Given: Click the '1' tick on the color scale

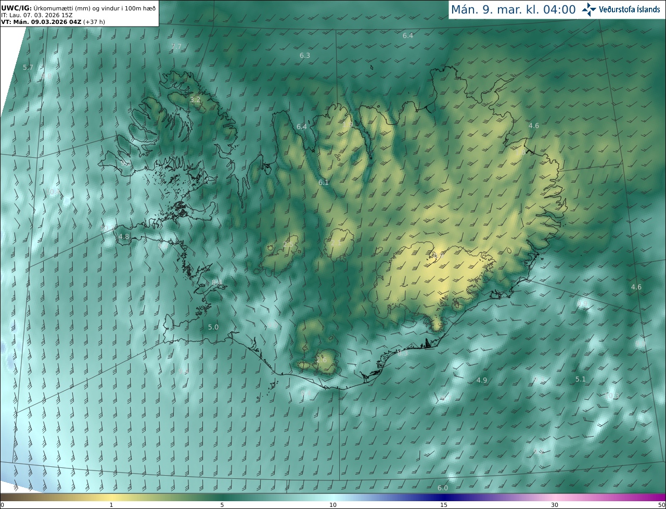Looking at the screenshot, I should [111, 505].
